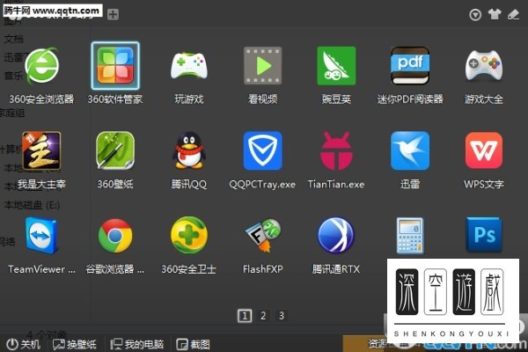The height and width of the screenshot is (352, 528).
Task: Open 游戏大全 game center icon
Action: [483, 66]
